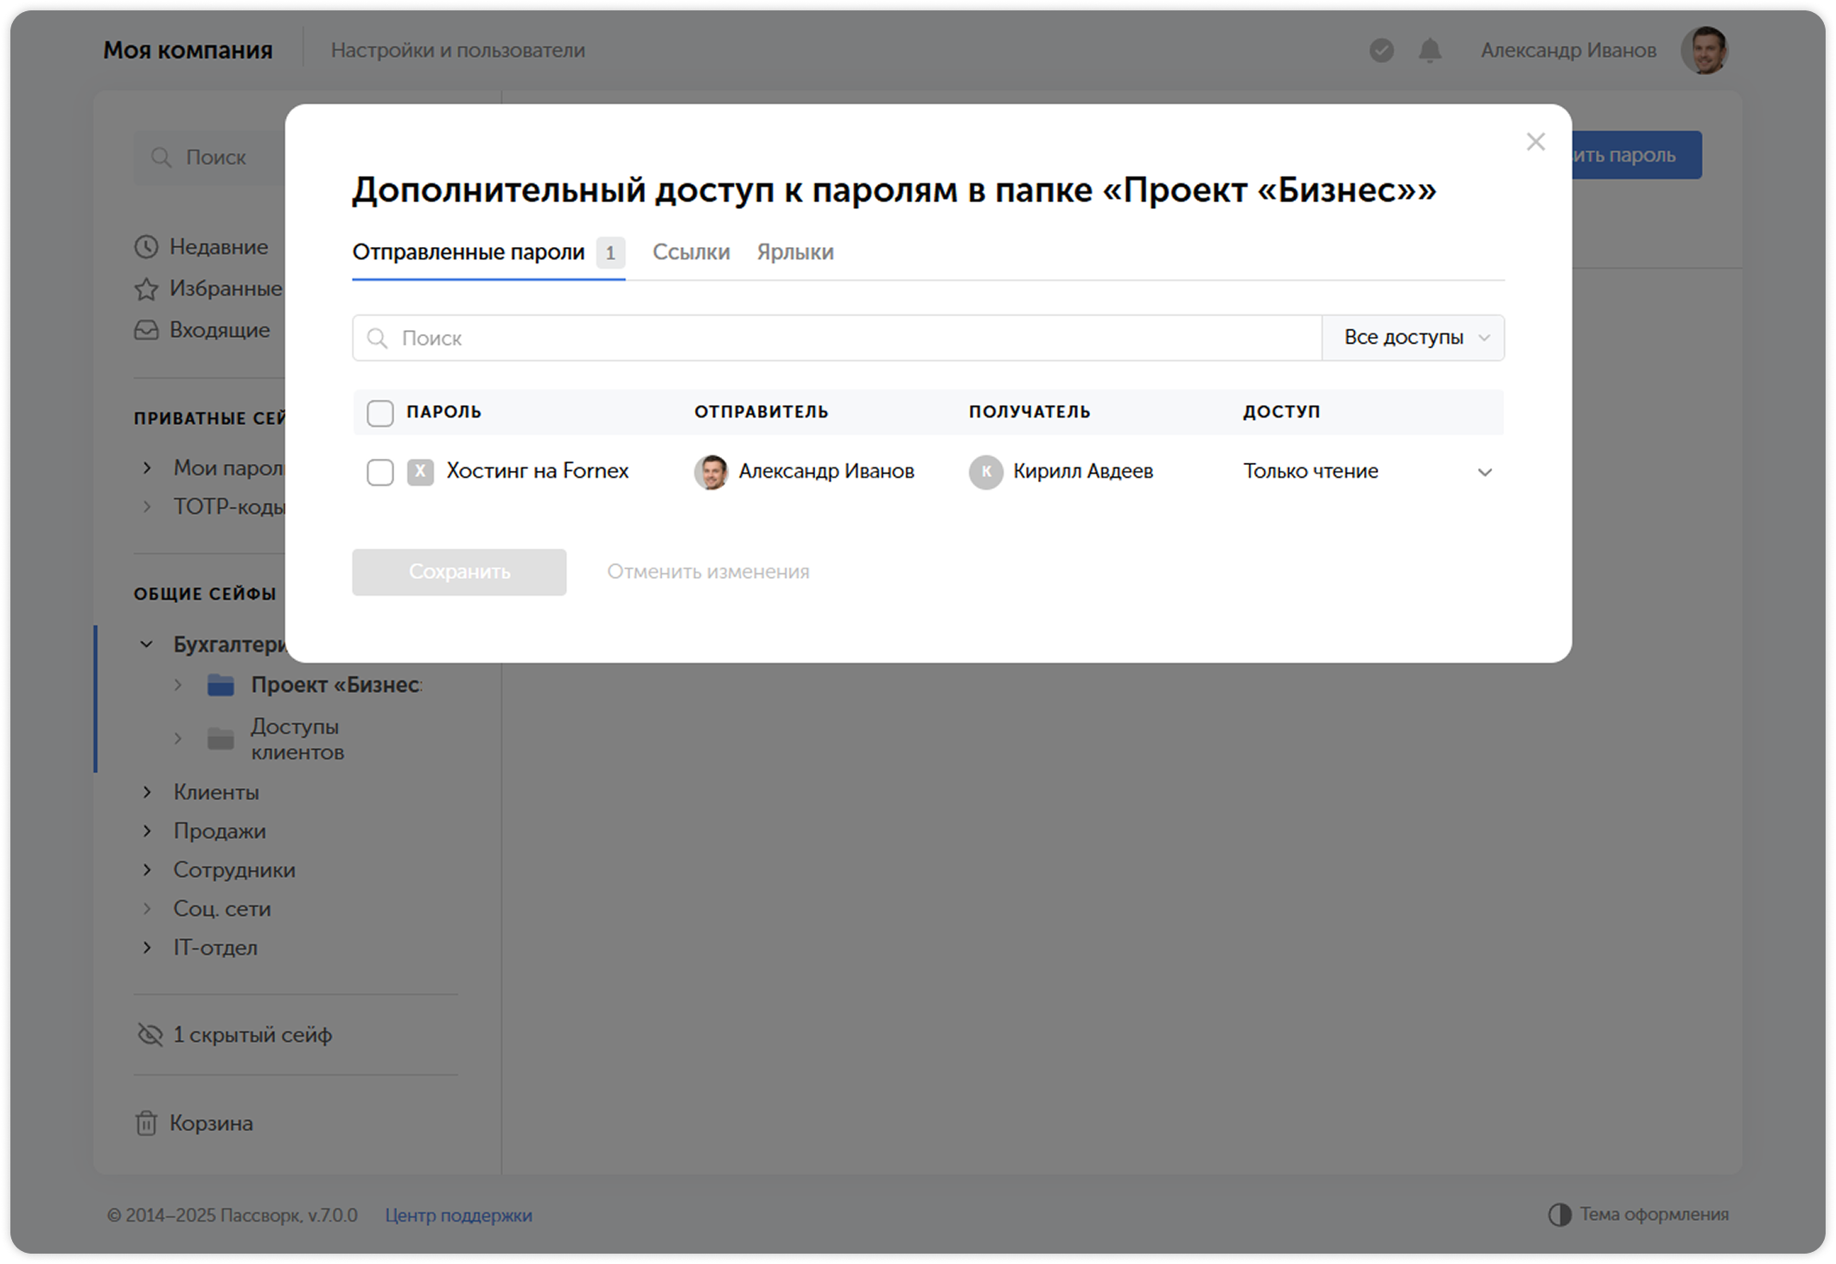
Task: Expand the Соц. сети vault
Action: click(x=147, y=908)
